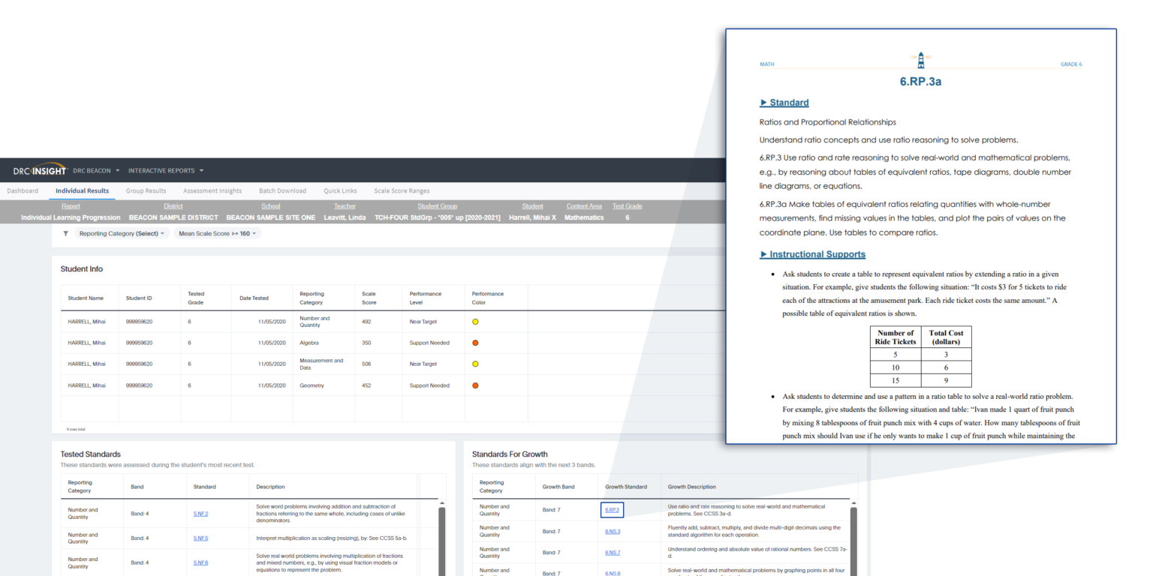Open the Assessment Insights tab
Viewport: 1153px width, 576px height.
212,190
